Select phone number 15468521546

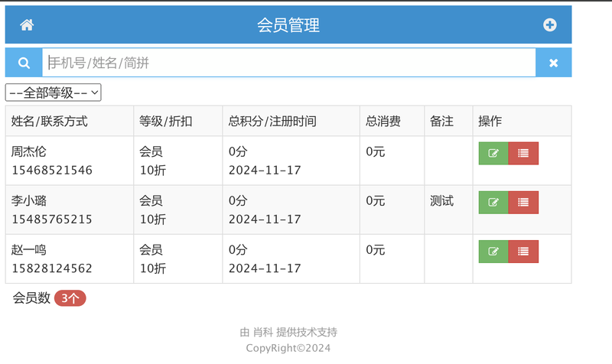click(52, 170)
